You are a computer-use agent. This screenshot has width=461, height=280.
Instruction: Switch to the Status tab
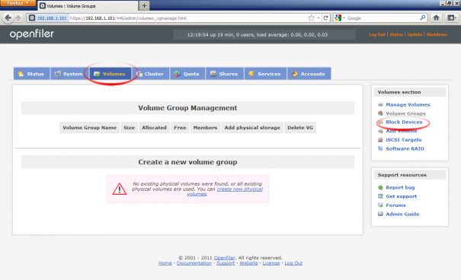click(31, 74)
